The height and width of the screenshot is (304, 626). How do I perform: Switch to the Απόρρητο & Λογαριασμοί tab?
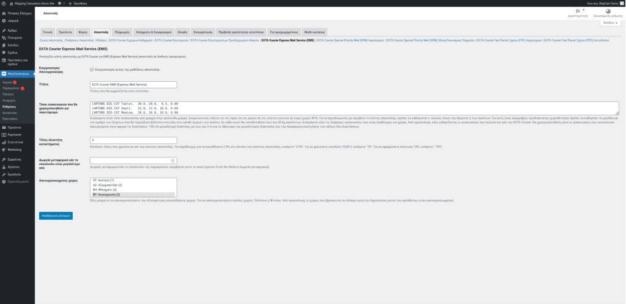point(153,32)
